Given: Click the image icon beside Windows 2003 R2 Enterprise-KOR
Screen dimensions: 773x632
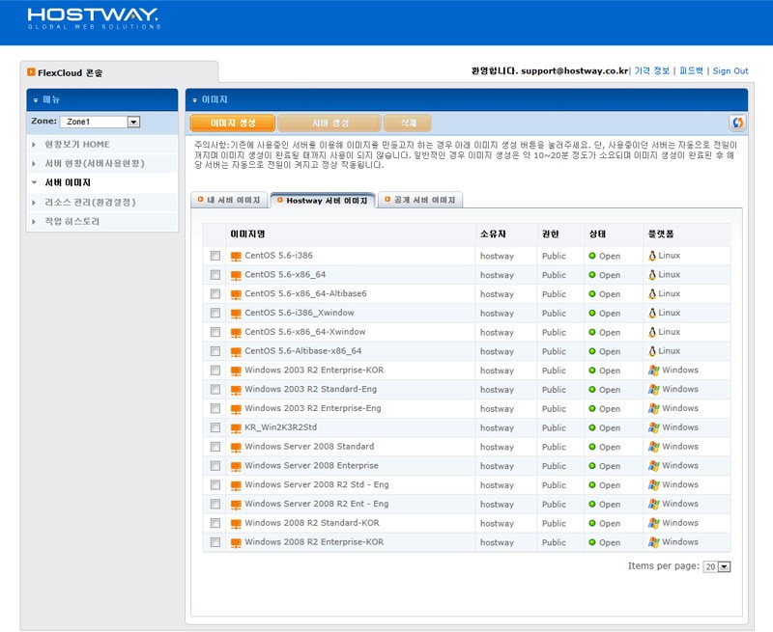Looking at the screenshot, I should tap(236, 371).
